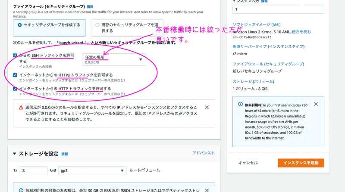The width and height of the screenshot is (345, 192).
Task: Click the キャンセル button
Action: (x=248, y=163)
